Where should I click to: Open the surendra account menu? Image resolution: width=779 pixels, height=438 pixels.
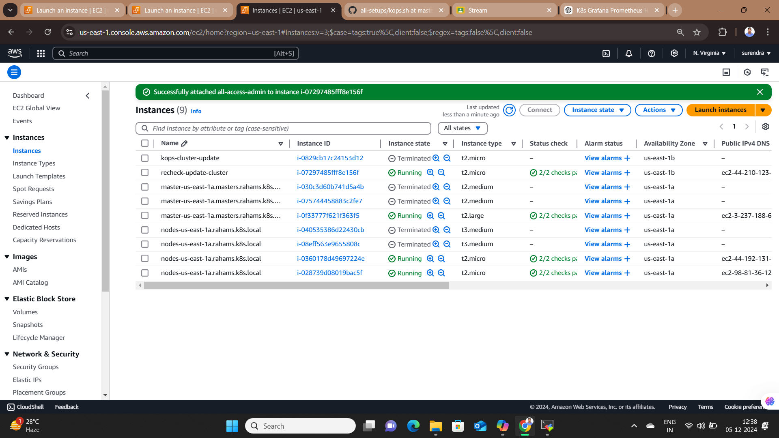tap(756, 53)
